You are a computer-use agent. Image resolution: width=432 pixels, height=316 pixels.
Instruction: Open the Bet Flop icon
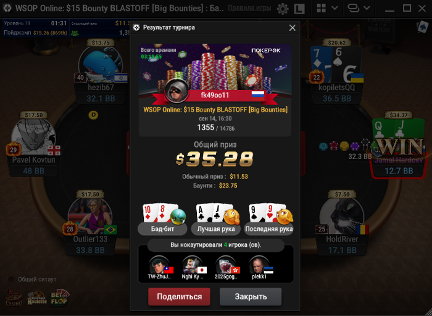coord(60,297)
